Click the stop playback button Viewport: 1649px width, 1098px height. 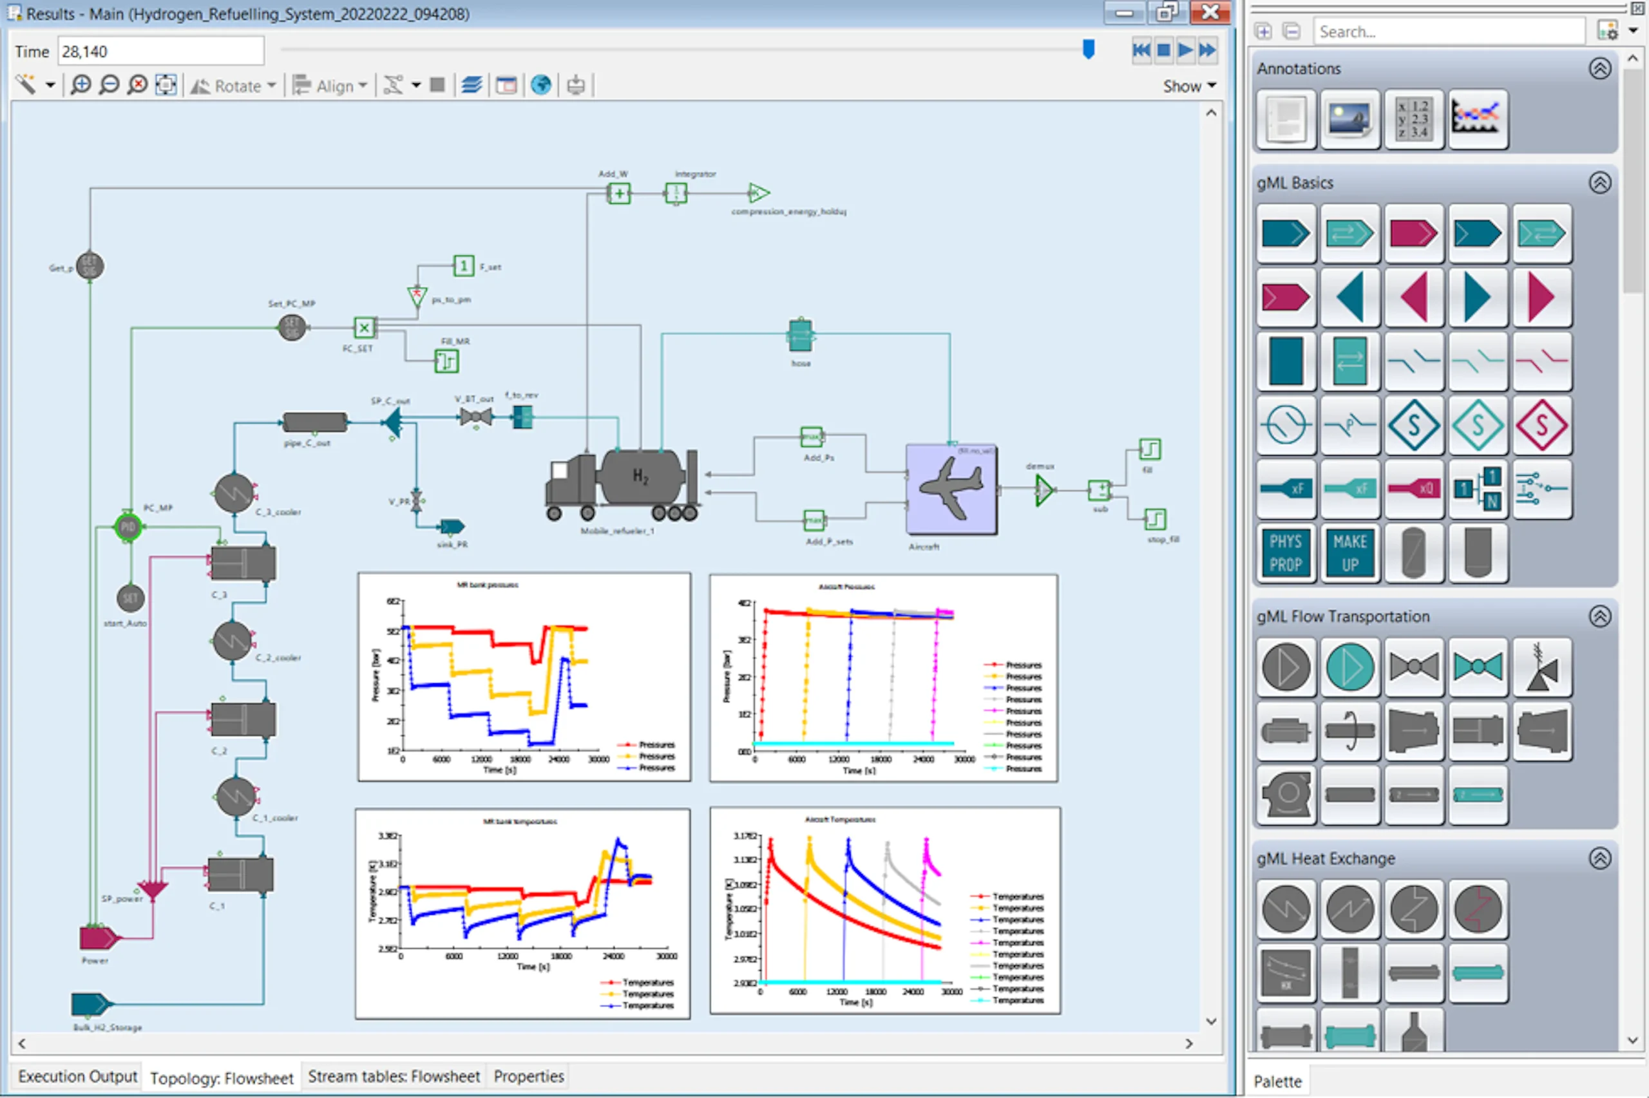1164,50
